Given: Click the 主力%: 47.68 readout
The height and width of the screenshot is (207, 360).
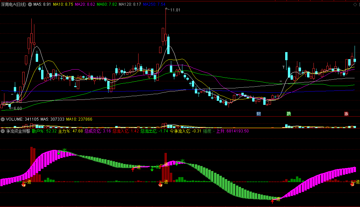Looking at the screenshot, I should point(70,131).
